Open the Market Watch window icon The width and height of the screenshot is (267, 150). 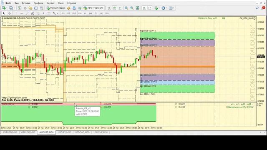[x=20, y=8]
